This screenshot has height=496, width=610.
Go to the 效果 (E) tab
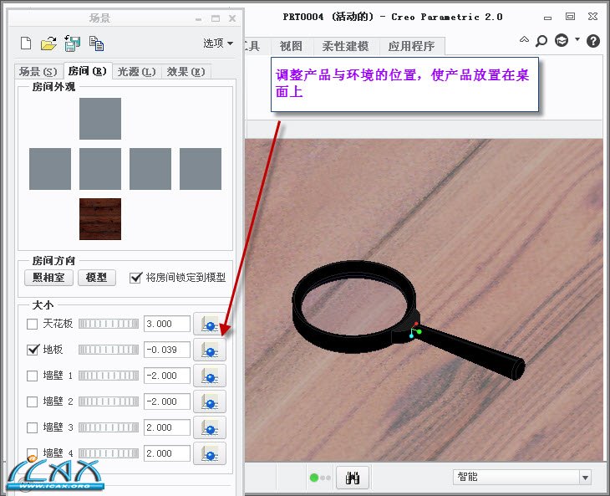point(186,72)
